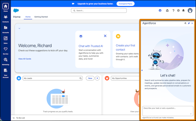The image size is (196, 121).
Task: Close the Agentforce panel
Action: [x=192, y=23]
